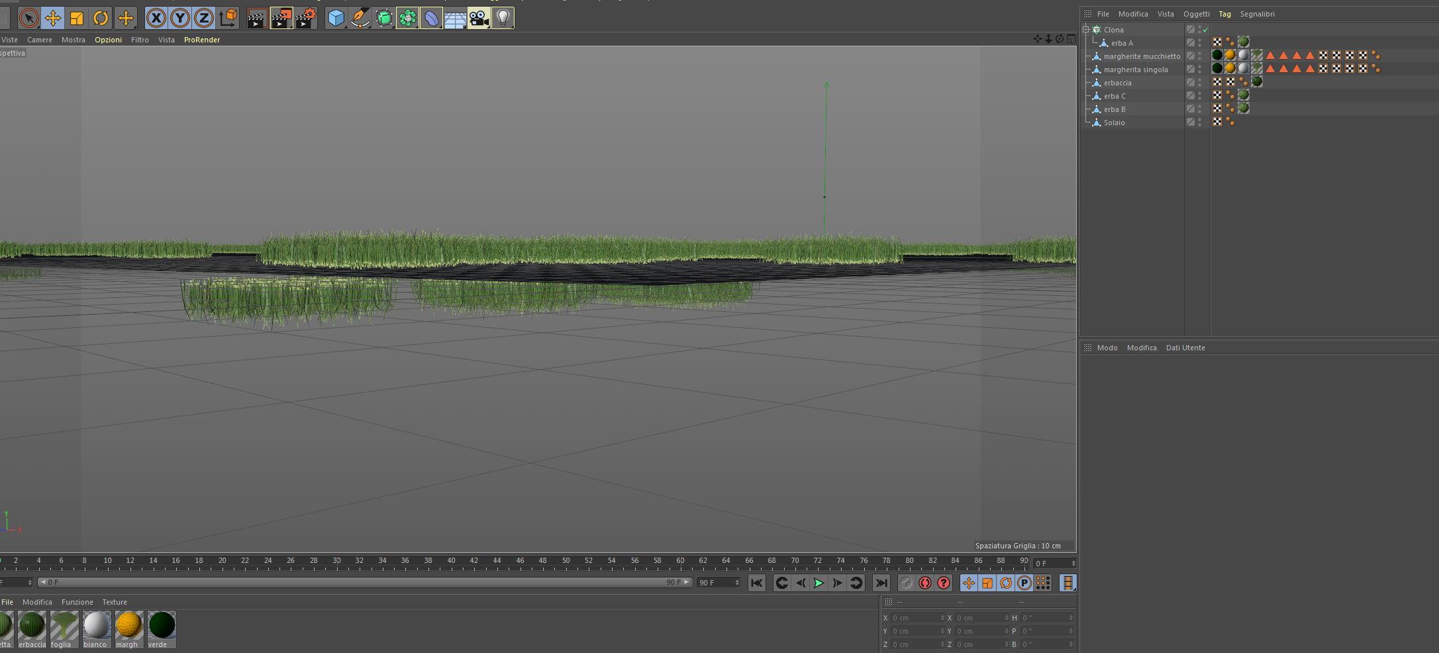Image resolution: width=1439 pixels, height=653 pixels.
Task: Render the active view
Action: (257, 18)
